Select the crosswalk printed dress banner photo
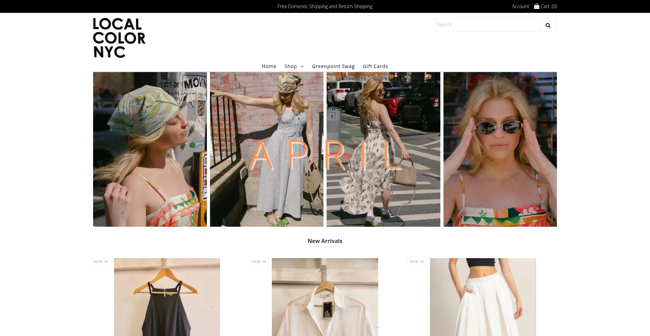 (383, 149)
